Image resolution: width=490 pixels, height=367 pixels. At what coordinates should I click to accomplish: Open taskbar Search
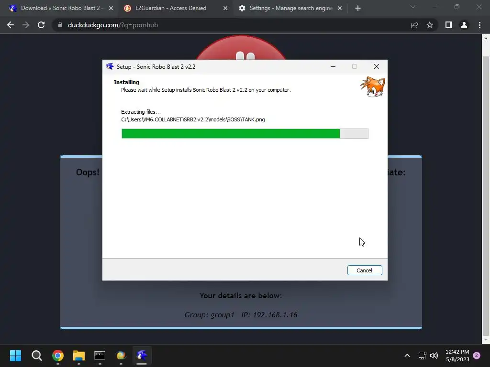(x=36, y=356)
